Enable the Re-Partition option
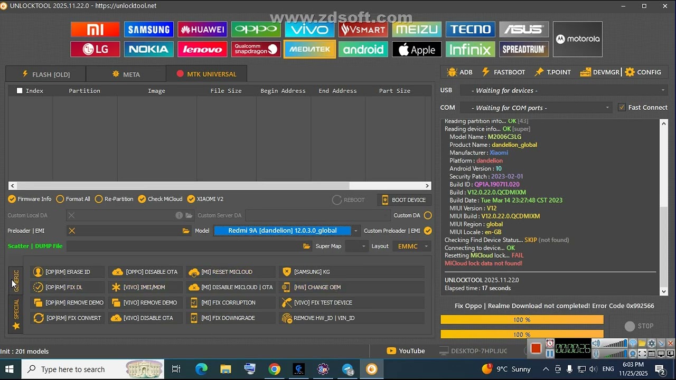The height and width of the screenshot is (380, 676). tap(114, 199)
